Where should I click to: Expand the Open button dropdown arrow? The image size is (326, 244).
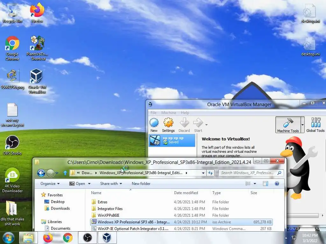pyautogui.click(x=89, y=184)
